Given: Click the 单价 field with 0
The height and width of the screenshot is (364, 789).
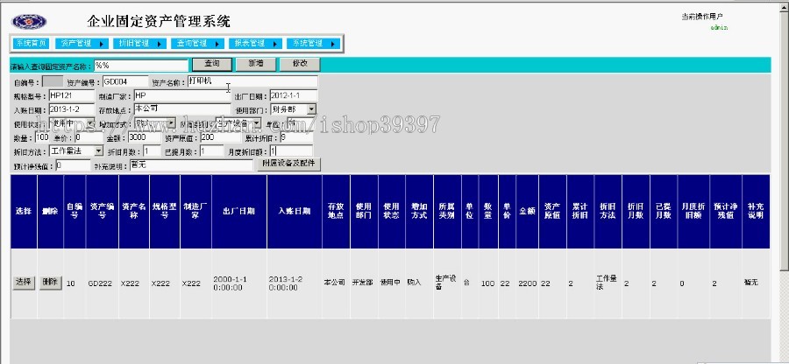Looking at the screenshot, I should (89, 137).
